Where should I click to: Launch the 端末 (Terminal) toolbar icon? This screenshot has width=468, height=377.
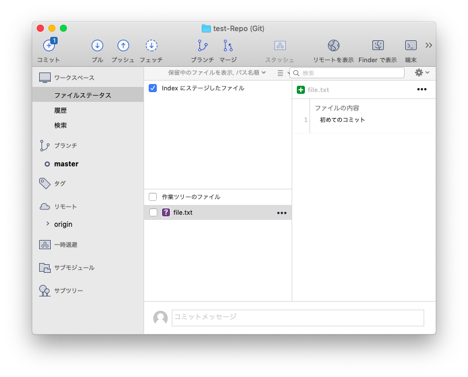click(x=410, y=46)
